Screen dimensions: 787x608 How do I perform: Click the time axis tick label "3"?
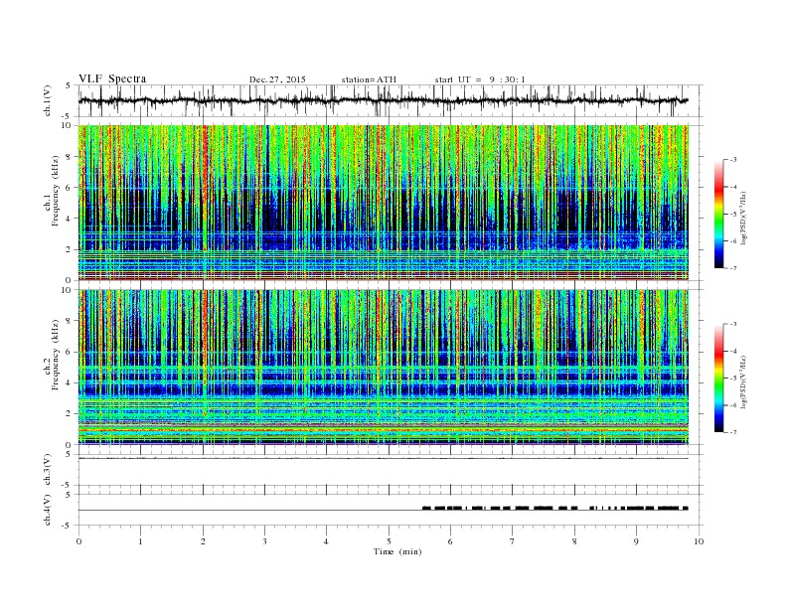264,541
